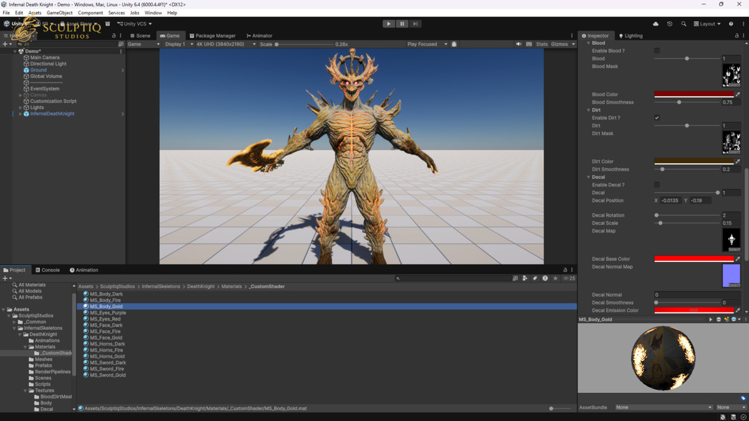Open the Layout dropdown

[707, 24]
